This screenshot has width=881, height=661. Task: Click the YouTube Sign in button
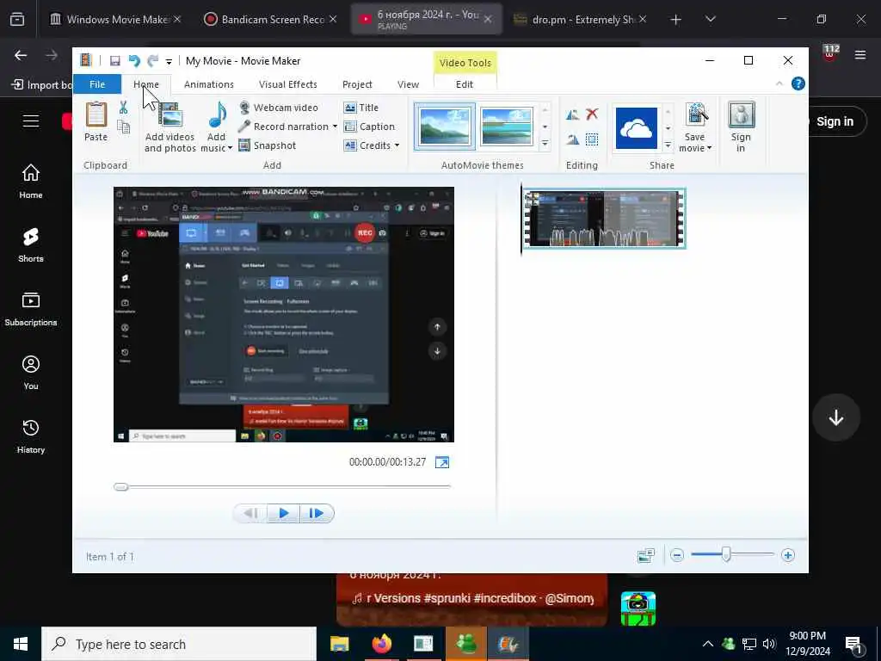(x=835, y=121)
